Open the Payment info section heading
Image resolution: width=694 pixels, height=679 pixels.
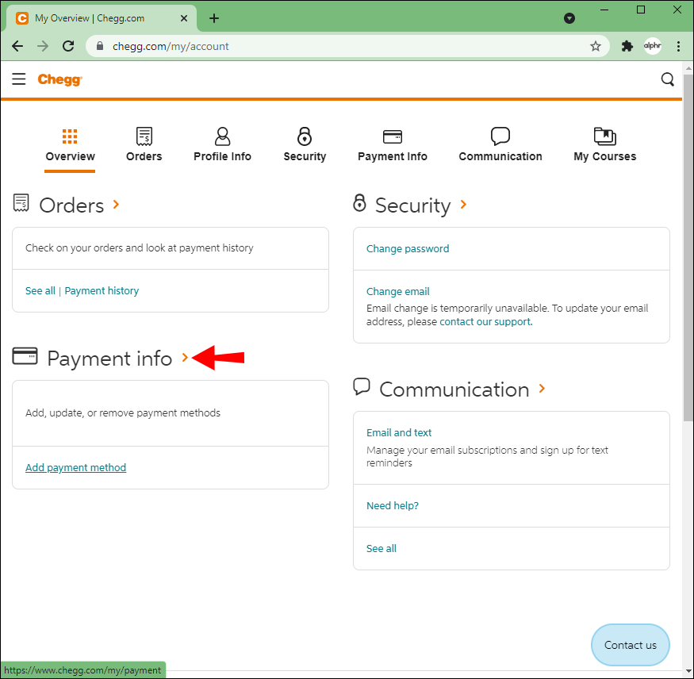click(x=109, y=359)
